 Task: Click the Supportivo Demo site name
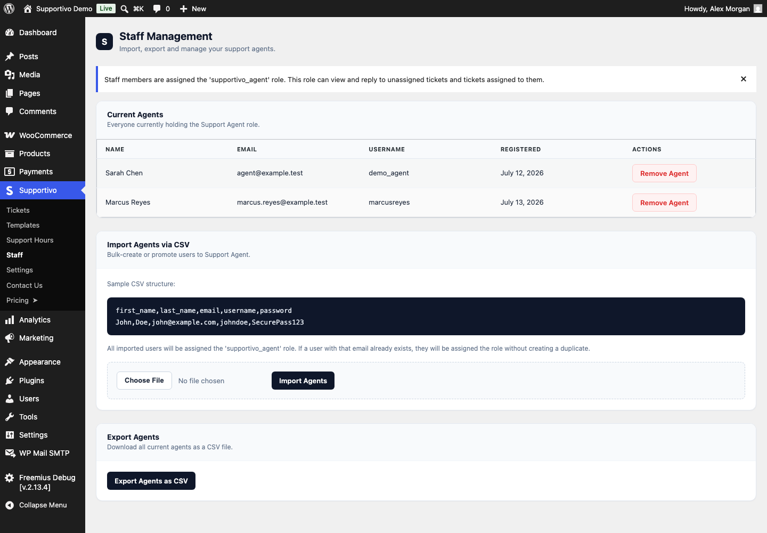pos(64,9)
